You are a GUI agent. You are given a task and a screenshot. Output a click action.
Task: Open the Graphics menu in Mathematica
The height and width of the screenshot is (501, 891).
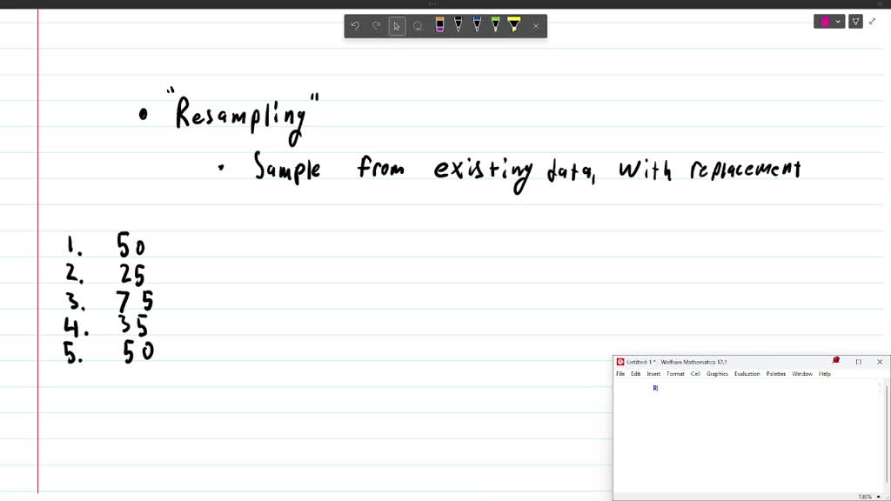(716, 373)
